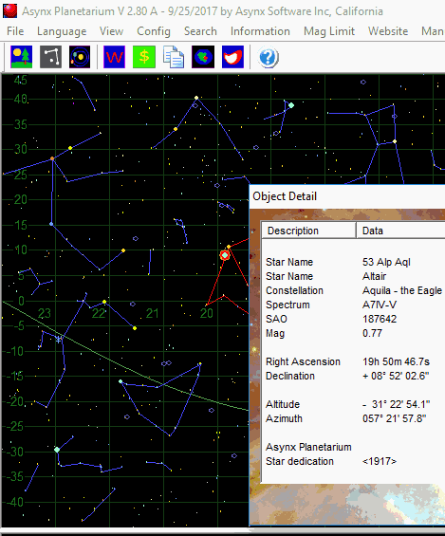Open the Information menu
The image size is (445, 536).
(x=260, y=31)
